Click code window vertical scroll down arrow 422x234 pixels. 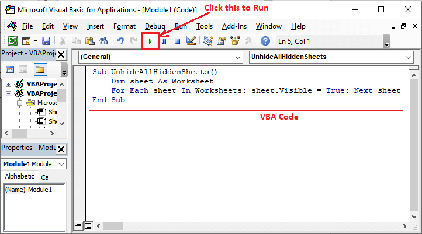[x=414, y=216]
